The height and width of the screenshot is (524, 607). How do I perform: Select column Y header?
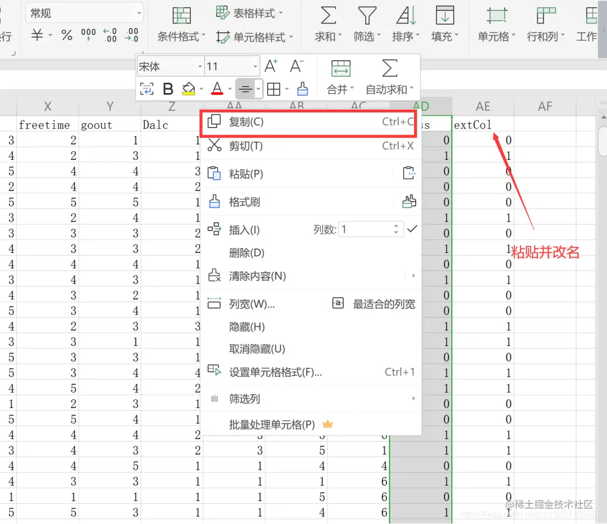pyautogui.click(x=110, y=107)
